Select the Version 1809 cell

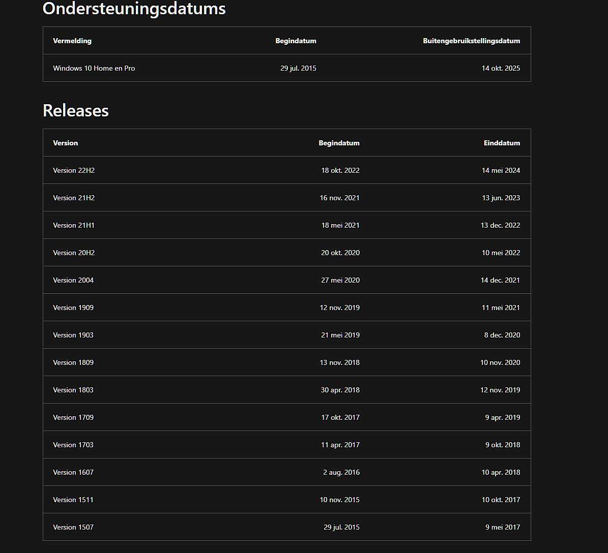pyautogui.click(x=73, y=363)
